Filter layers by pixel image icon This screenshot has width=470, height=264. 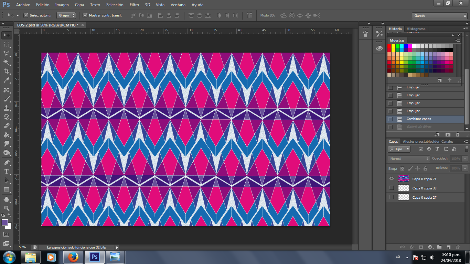[x=421, y=149]
